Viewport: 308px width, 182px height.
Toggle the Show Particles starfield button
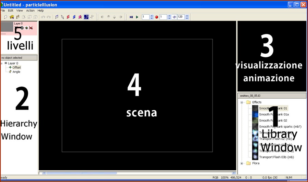[86, 17]
